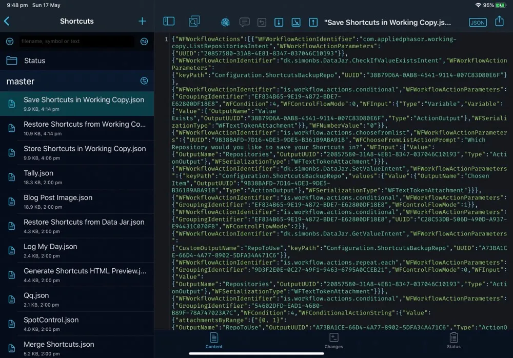Switch to the bottom Status tab
This screenshot has height=358, width=513.
point(453,340)
